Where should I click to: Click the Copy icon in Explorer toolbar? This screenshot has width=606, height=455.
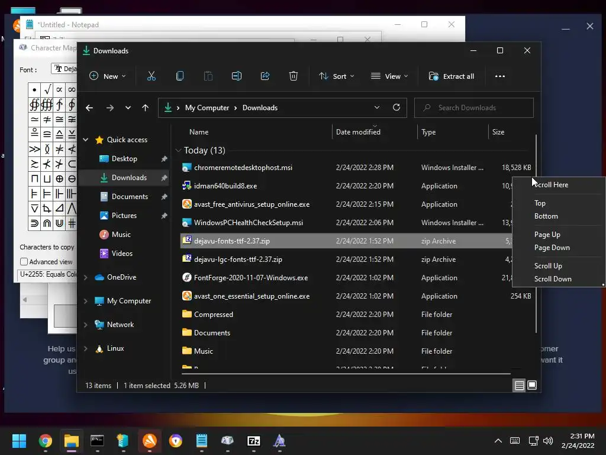(180, 76)
